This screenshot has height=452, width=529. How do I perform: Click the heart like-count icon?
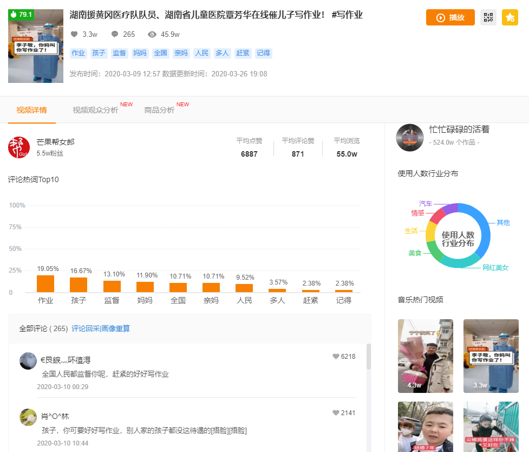[x=75, y=34]
